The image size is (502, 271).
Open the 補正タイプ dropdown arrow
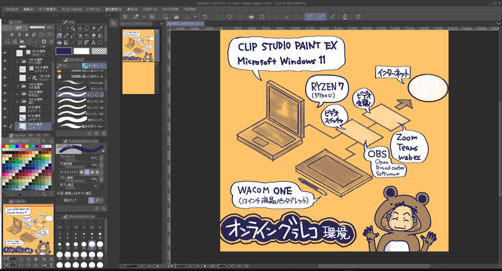pos(102,200)
